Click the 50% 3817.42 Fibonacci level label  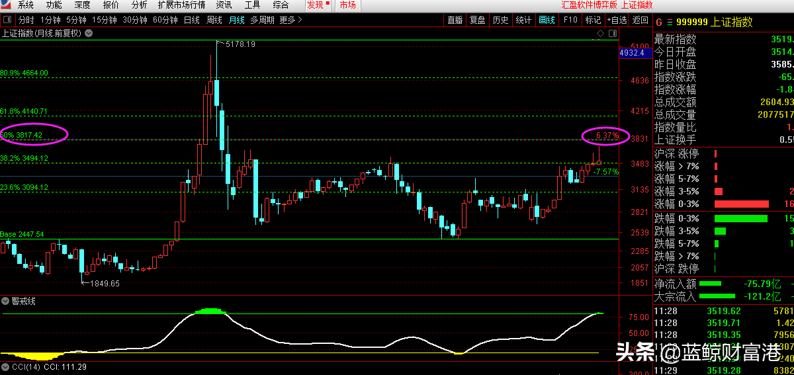pyautogui.click(x=22, y=135)
